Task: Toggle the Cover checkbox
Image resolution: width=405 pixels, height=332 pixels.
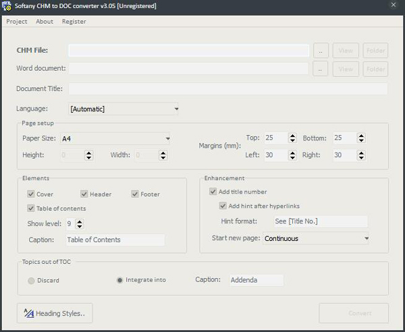Action: tap(31, 194)
